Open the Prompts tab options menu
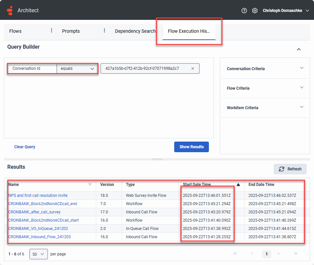This screenshot has height=265, width=314. (x=104, y=31)
